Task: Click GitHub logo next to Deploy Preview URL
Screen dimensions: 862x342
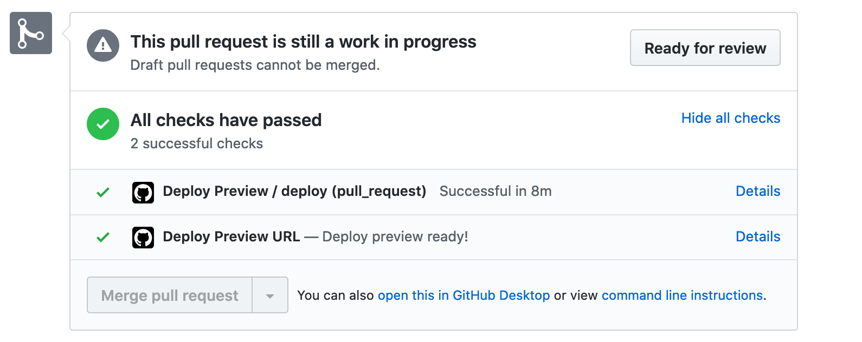Action: point(143,238)
